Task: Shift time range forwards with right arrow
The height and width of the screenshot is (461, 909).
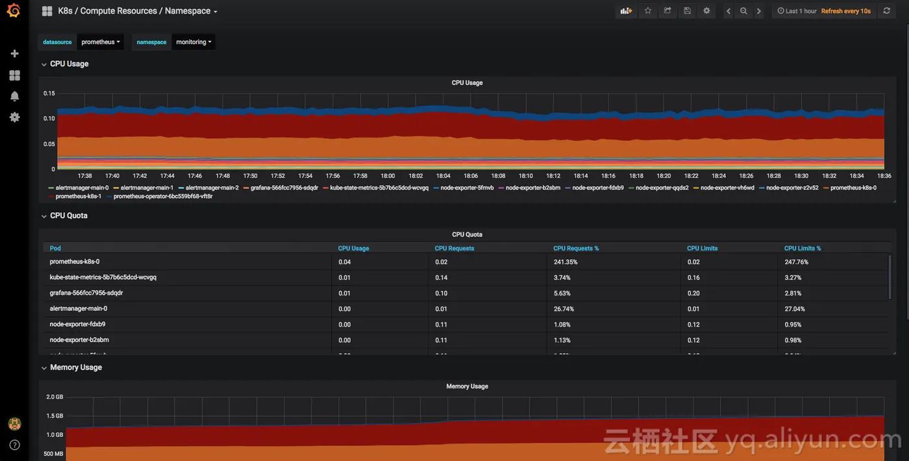Action: click(x=758, y=11)
